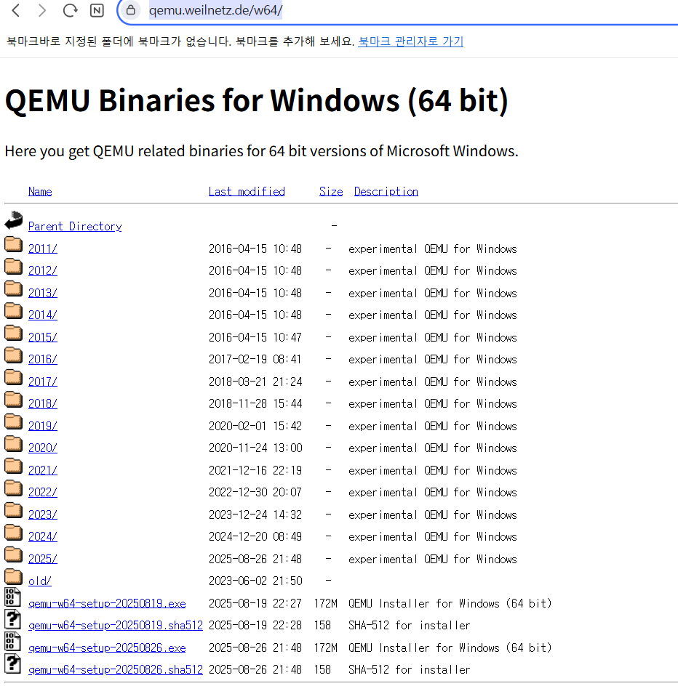The image size is (678, 686).
Task: Open site info via the lock icon
Action: (130, 9)
